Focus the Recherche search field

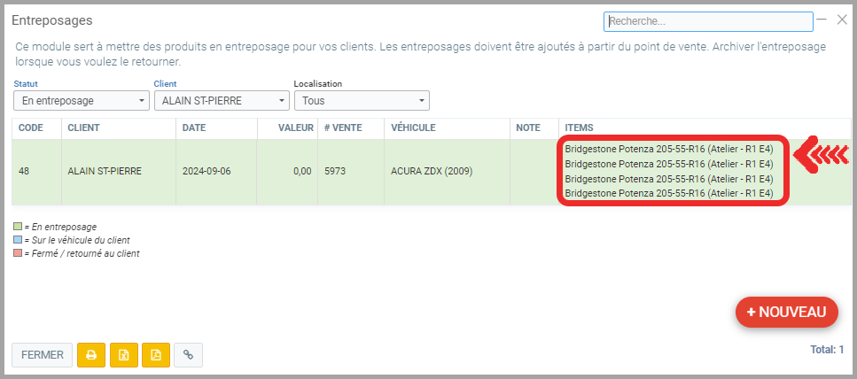click(x=707, y=21)
